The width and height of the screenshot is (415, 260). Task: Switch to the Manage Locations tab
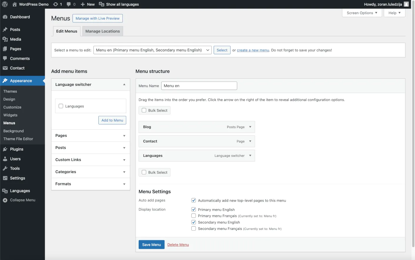(103, 31)
